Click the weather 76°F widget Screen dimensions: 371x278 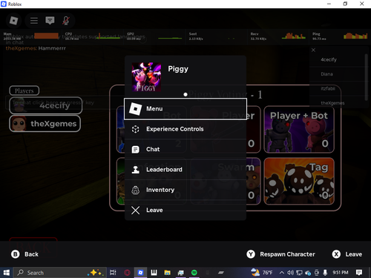tap(262, 272)
